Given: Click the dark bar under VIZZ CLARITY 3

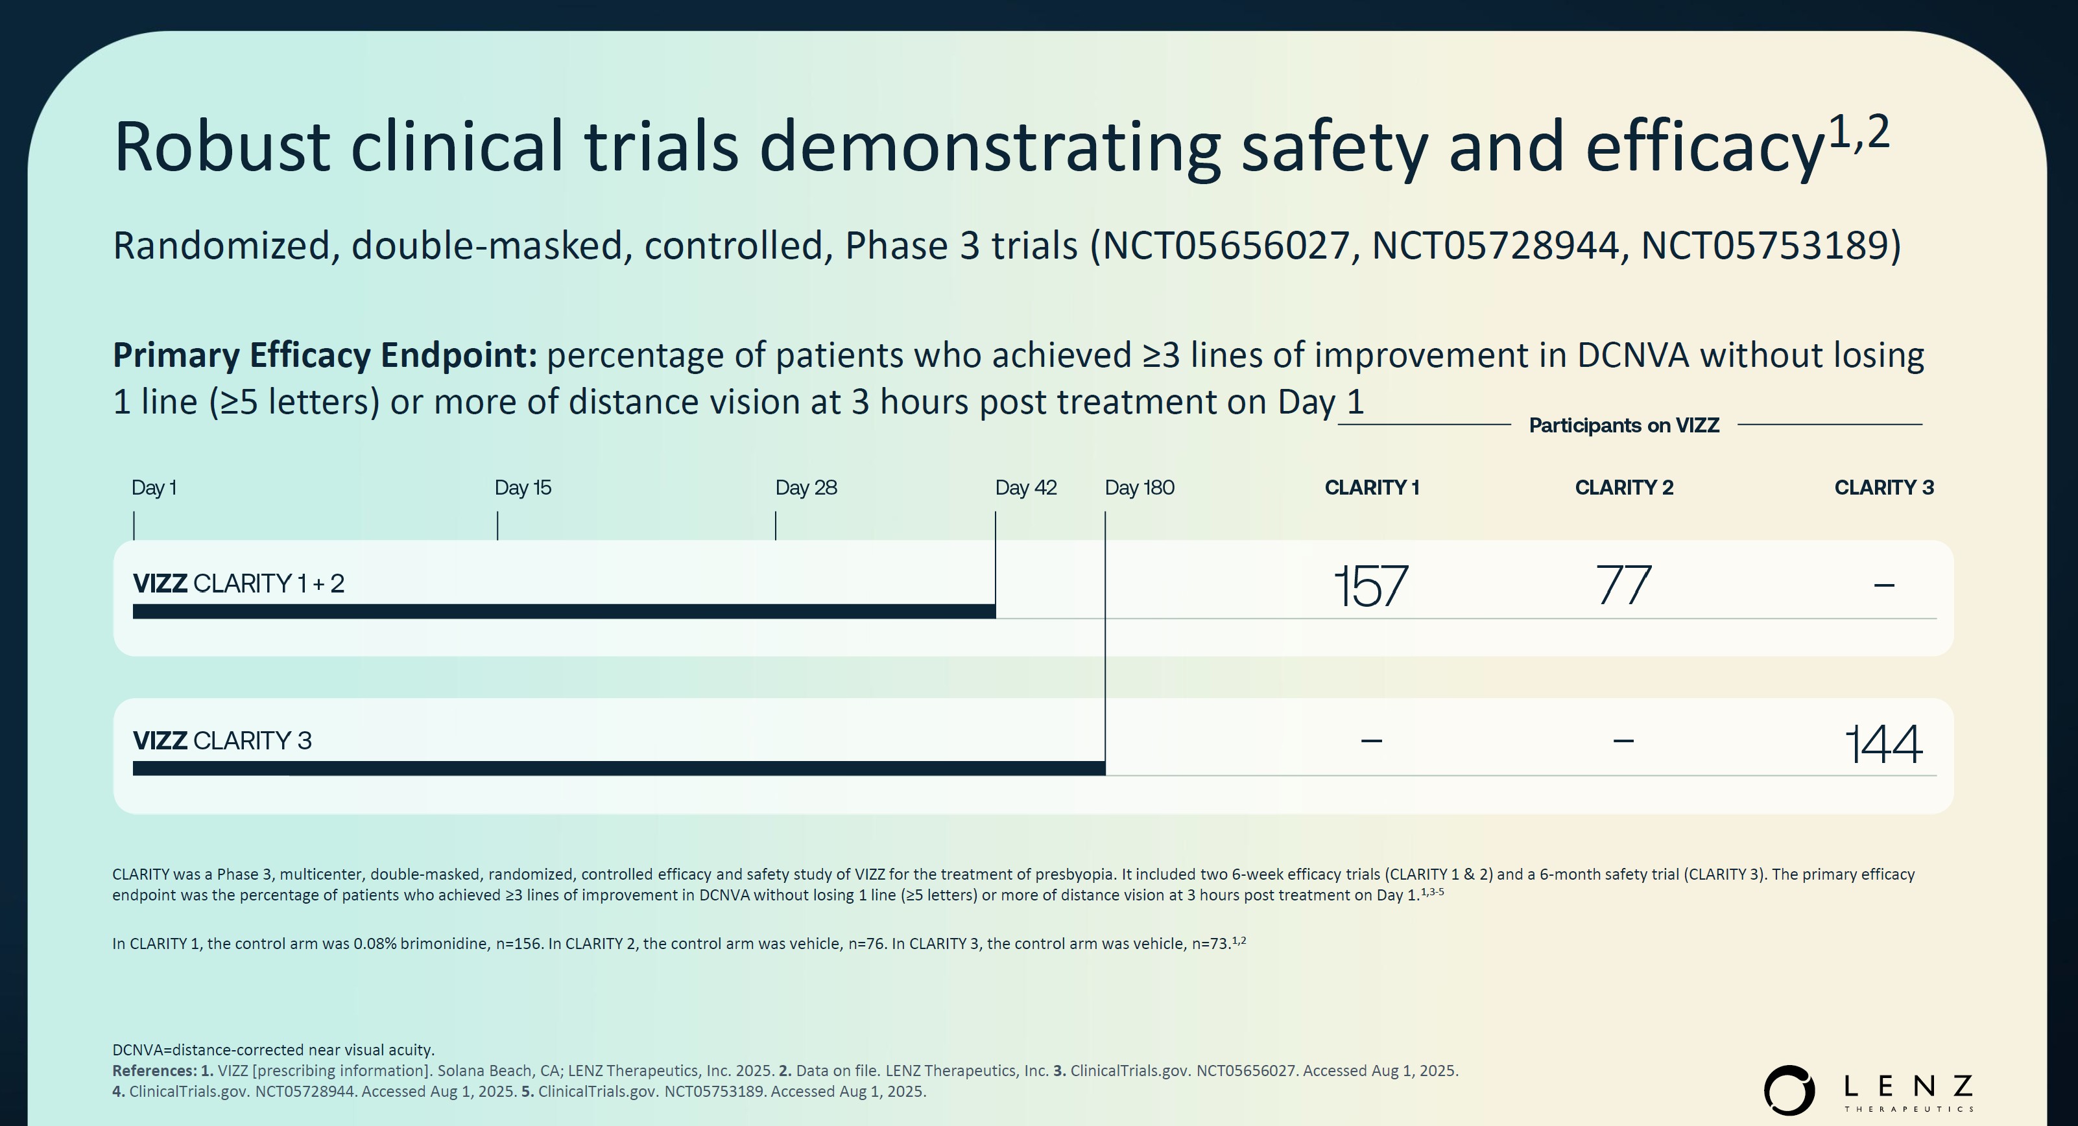Looking at the screenshot, I should pos(619,768).
